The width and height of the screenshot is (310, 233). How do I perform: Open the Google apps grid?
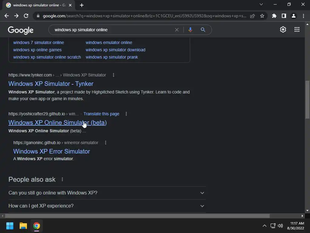[297, 29]
